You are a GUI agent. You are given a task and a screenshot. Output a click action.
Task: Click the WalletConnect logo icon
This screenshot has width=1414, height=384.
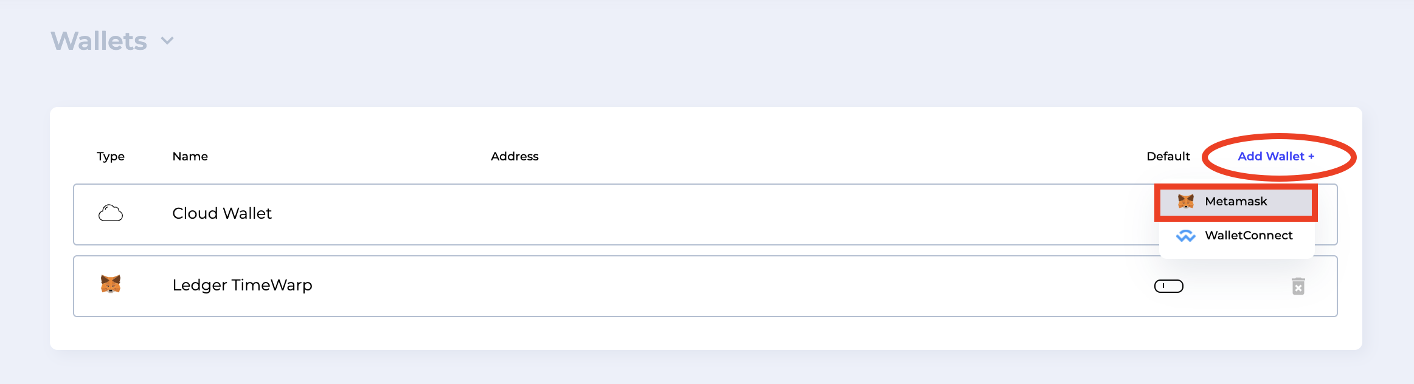pos(1186,236)
